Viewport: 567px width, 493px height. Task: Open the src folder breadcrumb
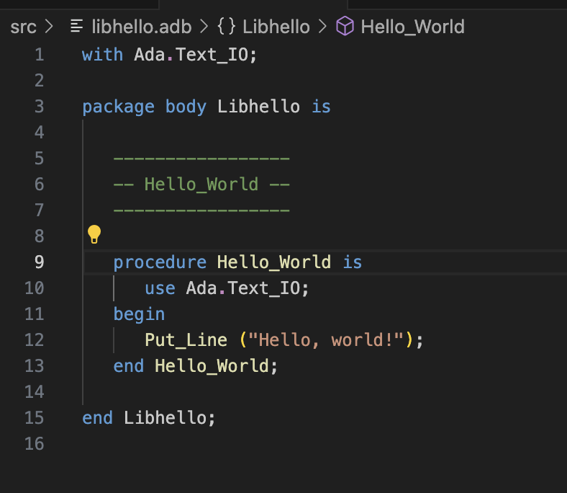(23, 27)
